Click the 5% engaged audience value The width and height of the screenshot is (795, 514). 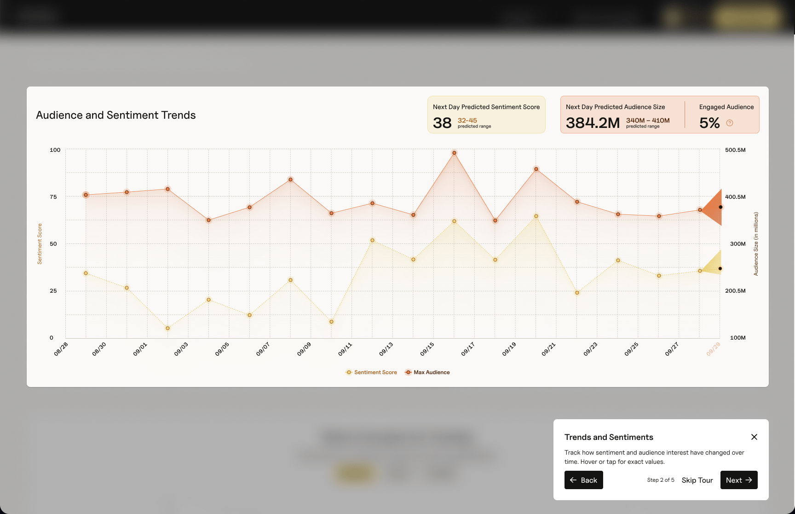tap(709, 123)
